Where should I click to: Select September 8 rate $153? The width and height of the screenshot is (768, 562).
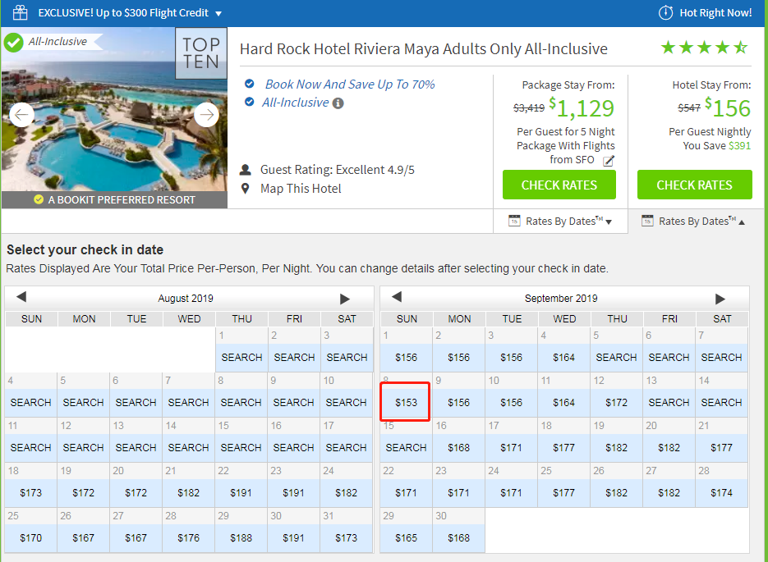click(x=406, y=403)
